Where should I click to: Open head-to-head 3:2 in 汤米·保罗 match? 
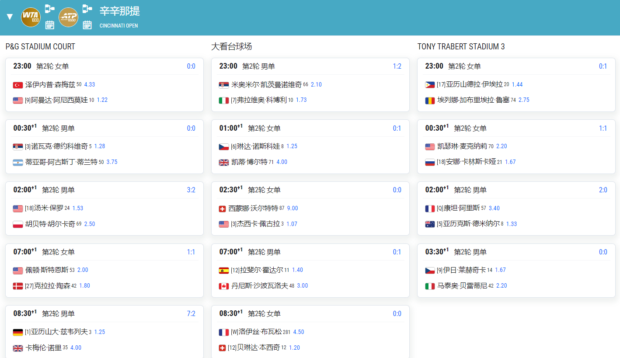point(191,190)
